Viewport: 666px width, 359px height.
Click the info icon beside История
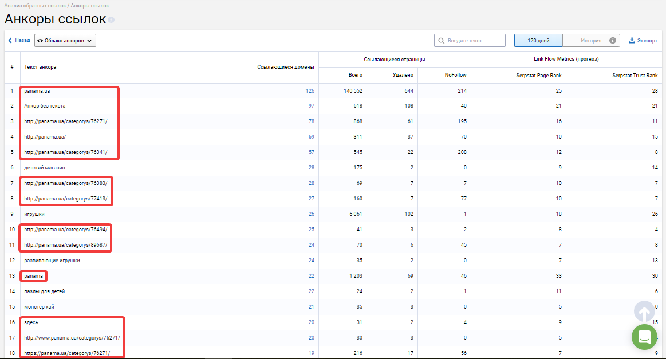(x=613, y=40)
